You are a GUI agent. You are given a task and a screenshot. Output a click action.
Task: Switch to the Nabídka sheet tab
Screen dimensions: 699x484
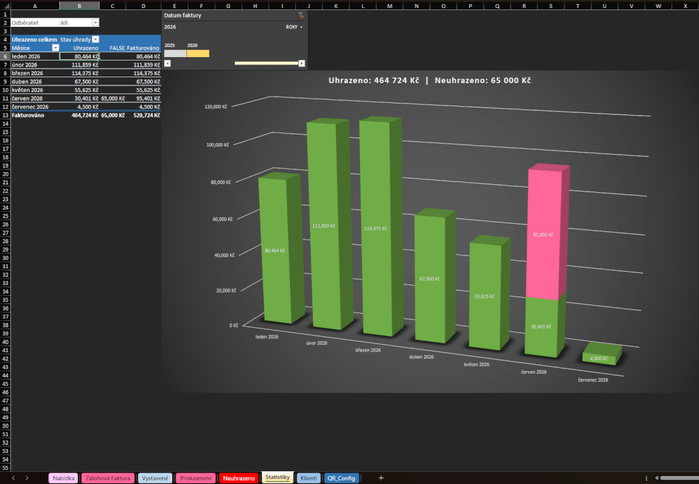click(x=63, y=478)
